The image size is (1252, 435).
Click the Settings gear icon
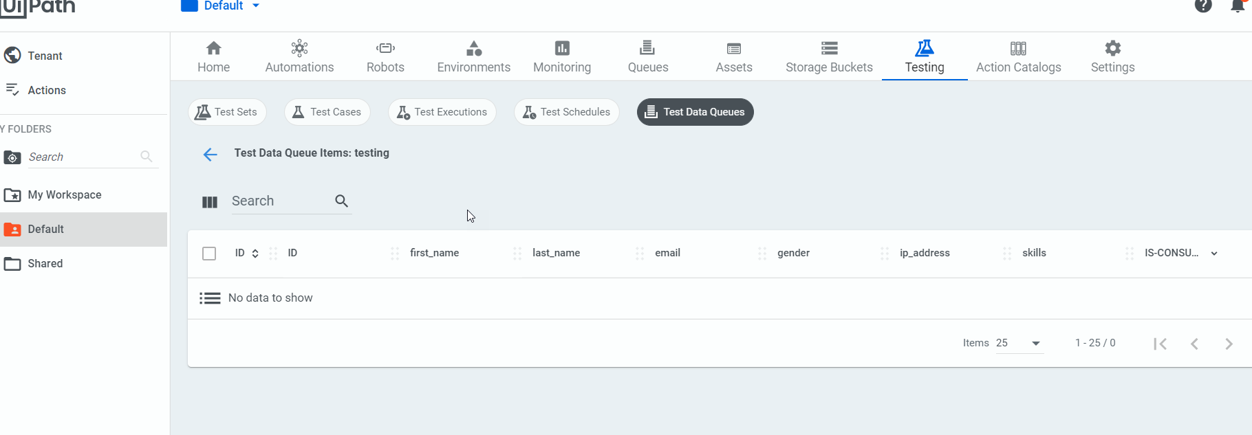[x=1113, y=48]
